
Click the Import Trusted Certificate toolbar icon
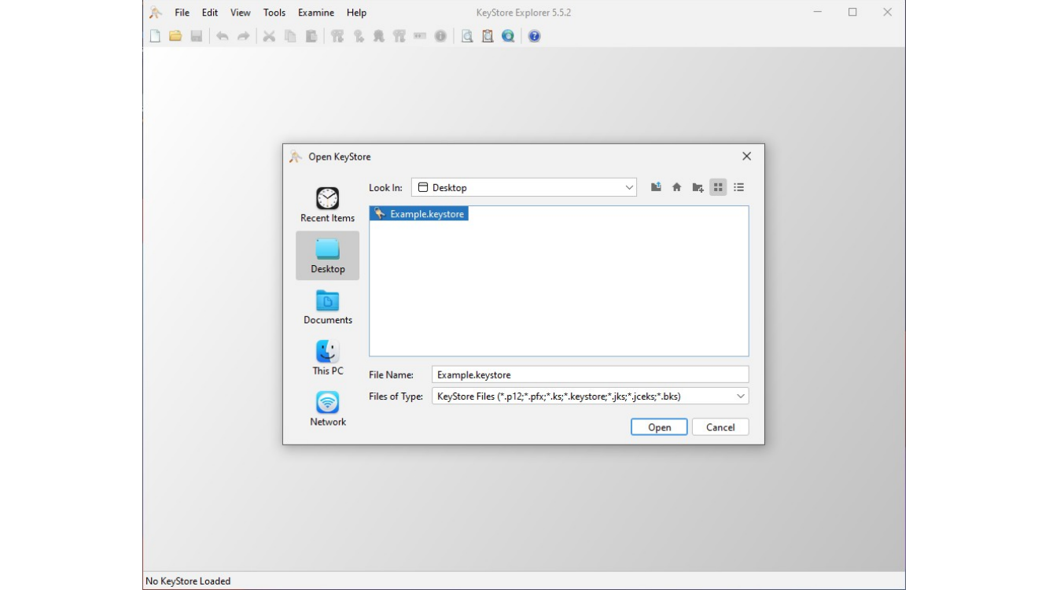tap(379, 36)
